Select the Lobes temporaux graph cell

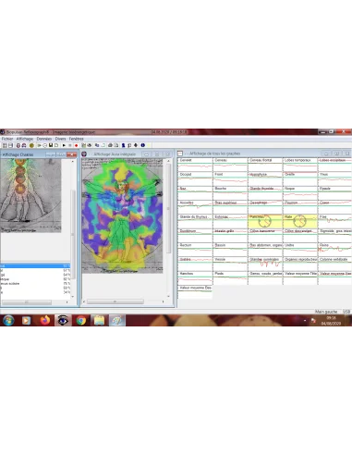point(300,165)
